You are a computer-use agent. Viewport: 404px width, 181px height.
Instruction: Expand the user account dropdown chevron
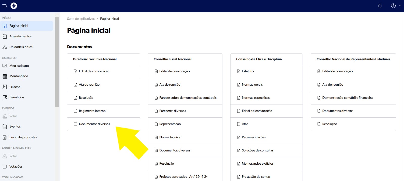(x=400, y=6)
